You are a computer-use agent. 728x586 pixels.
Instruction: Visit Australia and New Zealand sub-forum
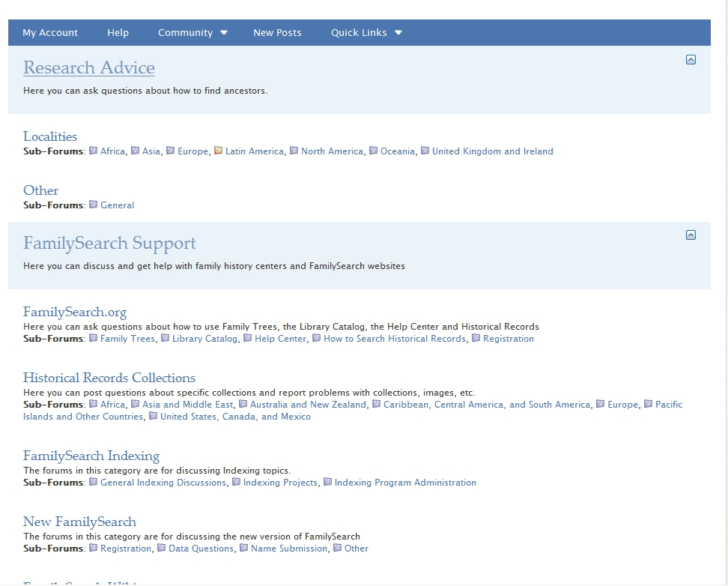[x=308, y=405]
